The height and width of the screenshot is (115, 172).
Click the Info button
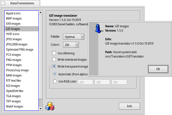tap(129, 106)
